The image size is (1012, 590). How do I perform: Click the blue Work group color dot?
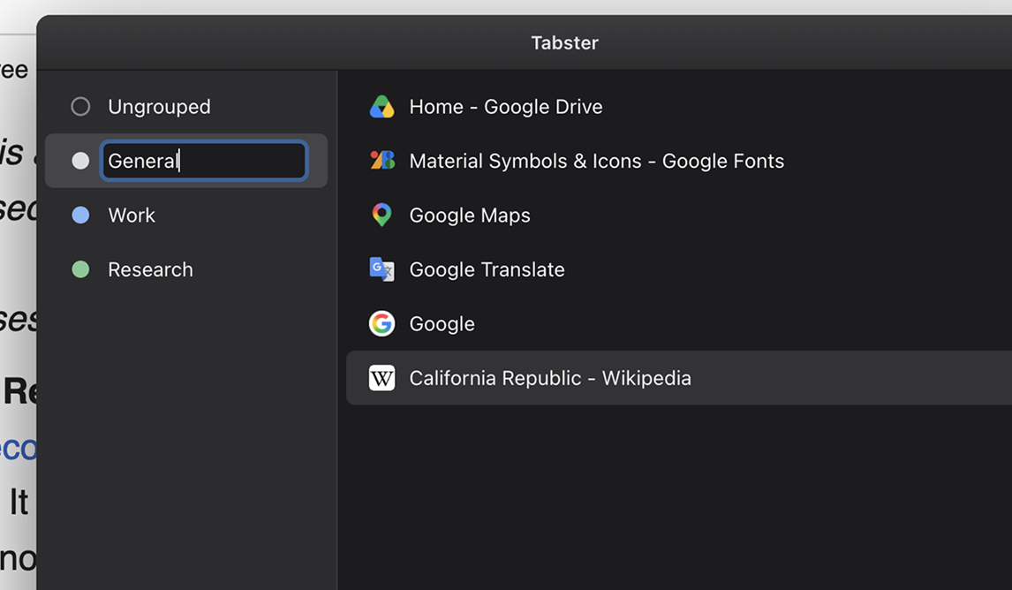[x=80, y=215]
